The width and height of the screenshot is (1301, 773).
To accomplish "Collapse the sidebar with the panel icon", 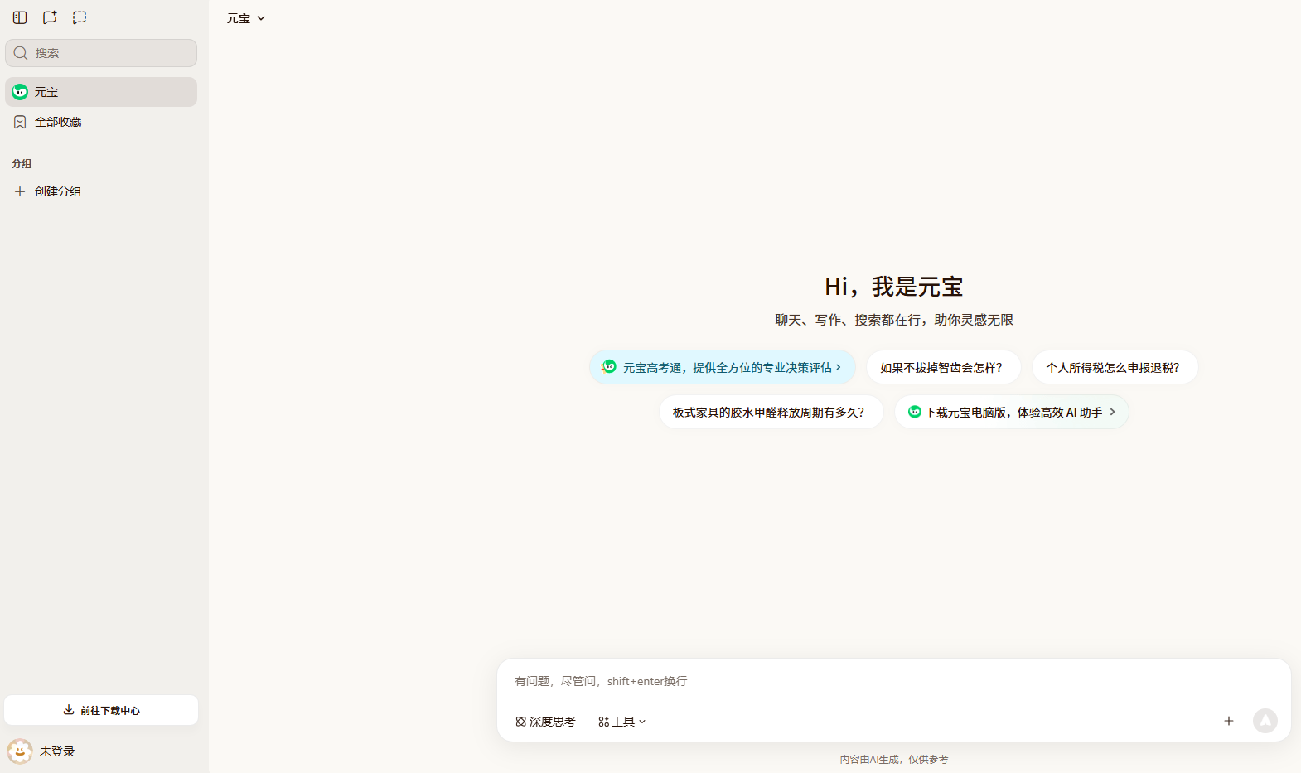I will 20,17.
